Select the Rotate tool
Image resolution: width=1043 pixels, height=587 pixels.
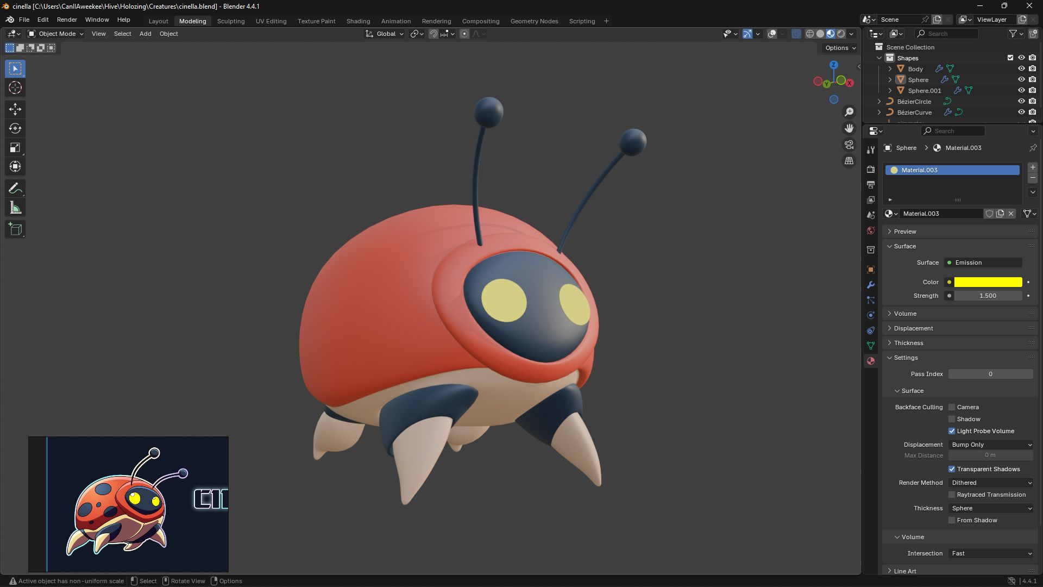(15, 128)
